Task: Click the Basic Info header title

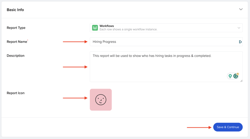Action: click(15, 10)
